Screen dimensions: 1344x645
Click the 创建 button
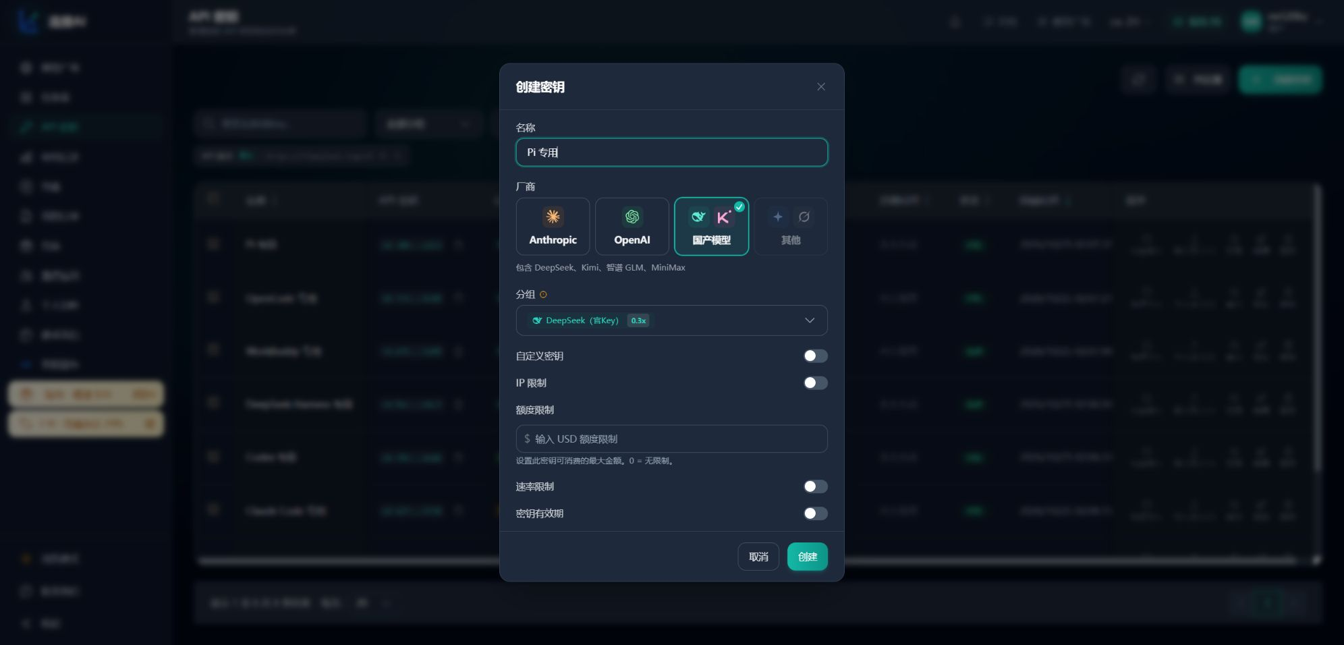(x=808, y=557)
